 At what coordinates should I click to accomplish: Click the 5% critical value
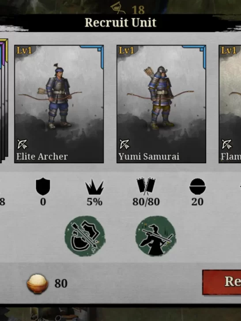(x=94, y=202)
